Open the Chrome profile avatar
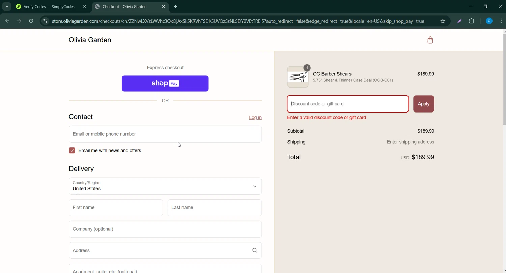 (489, 21)
